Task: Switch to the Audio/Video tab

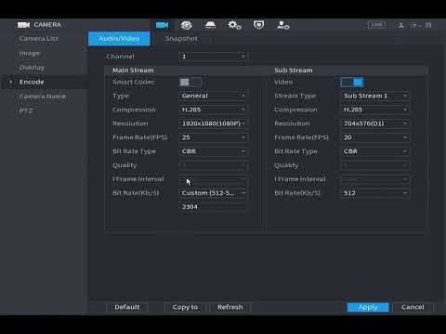Action: pyautogui.click(x=119, y=39)
